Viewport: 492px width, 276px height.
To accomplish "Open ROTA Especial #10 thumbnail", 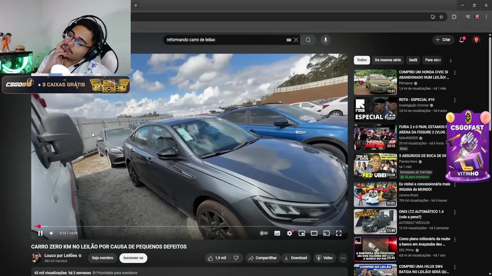I will (x=376, y=110).
